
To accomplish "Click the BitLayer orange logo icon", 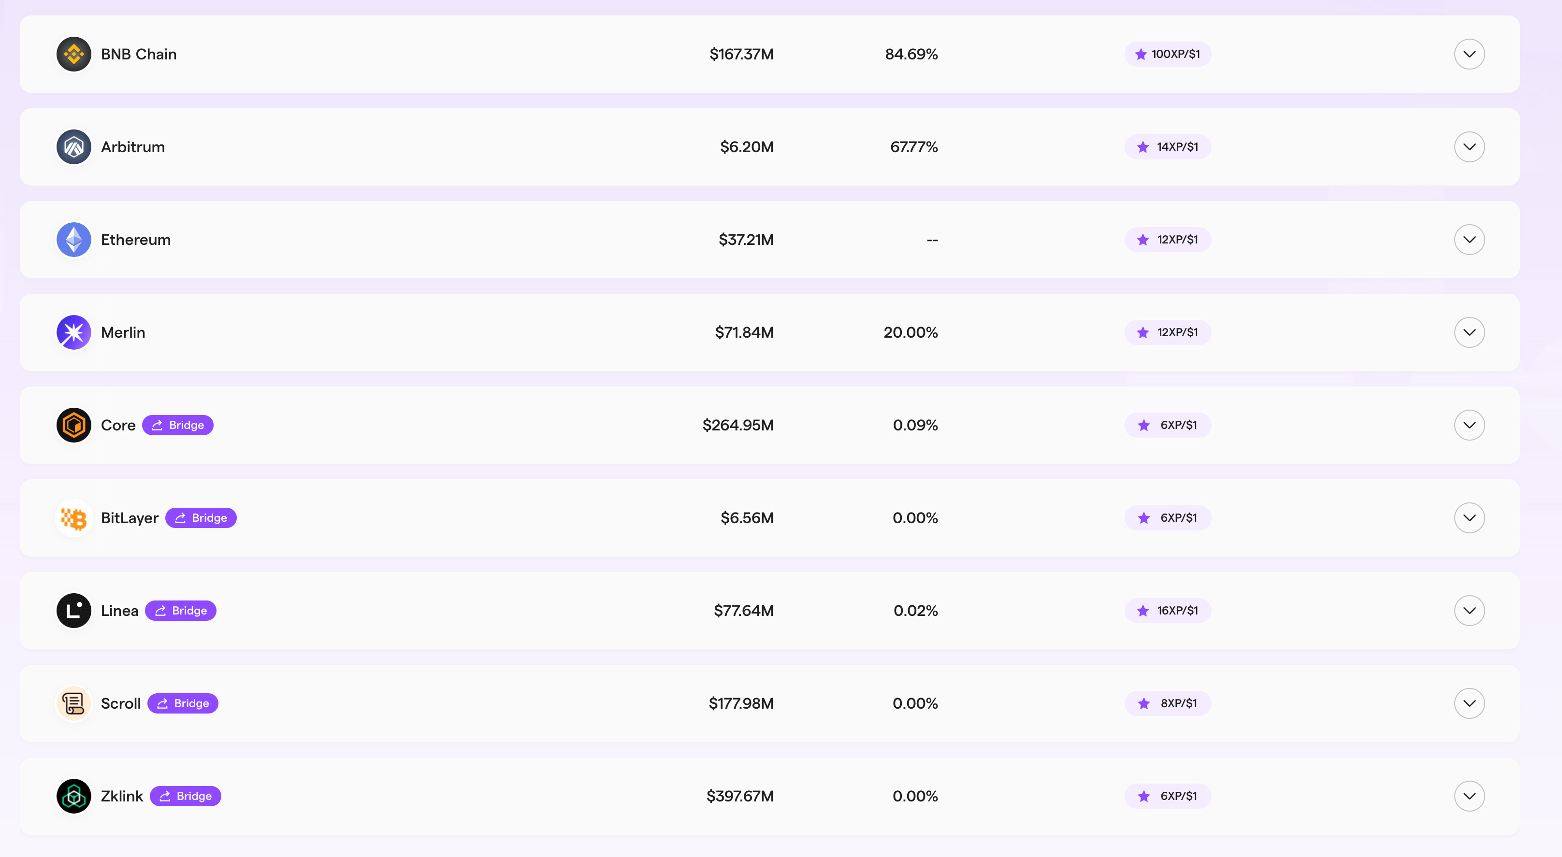I will [x=74, y=517].
